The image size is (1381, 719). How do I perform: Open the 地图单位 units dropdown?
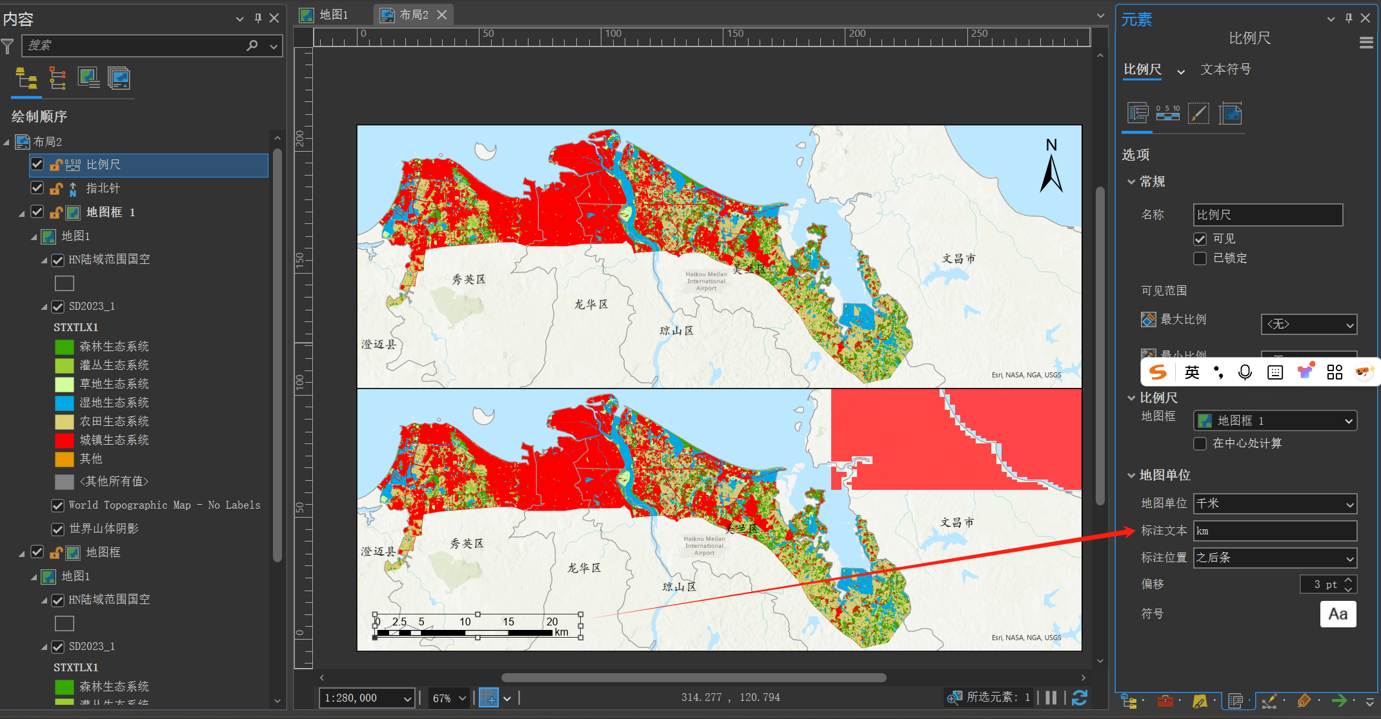click(x=1275, y=503)
